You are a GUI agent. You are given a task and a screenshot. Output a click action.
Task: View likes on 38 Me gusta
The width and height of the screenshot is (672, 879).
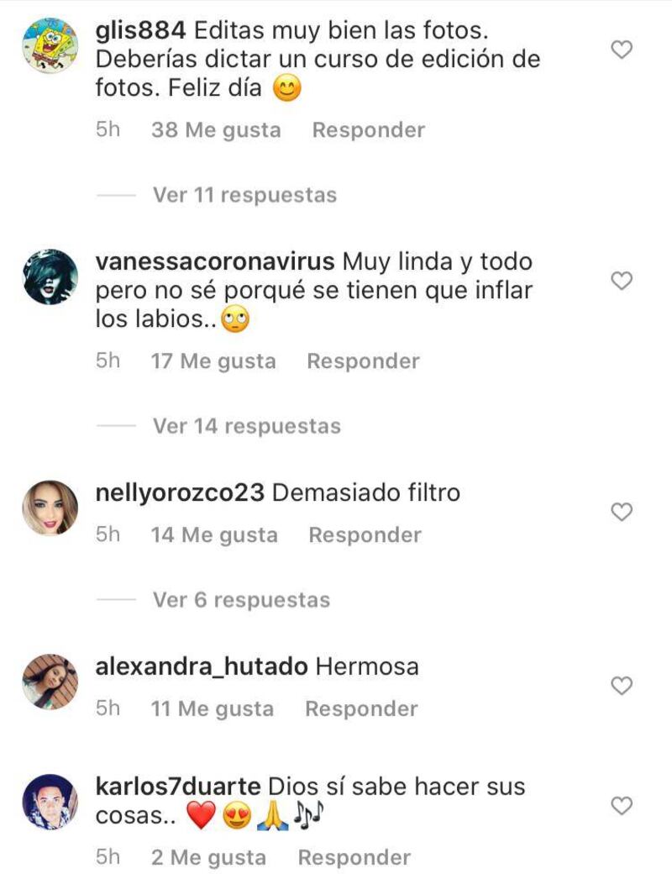click(216, 130)
